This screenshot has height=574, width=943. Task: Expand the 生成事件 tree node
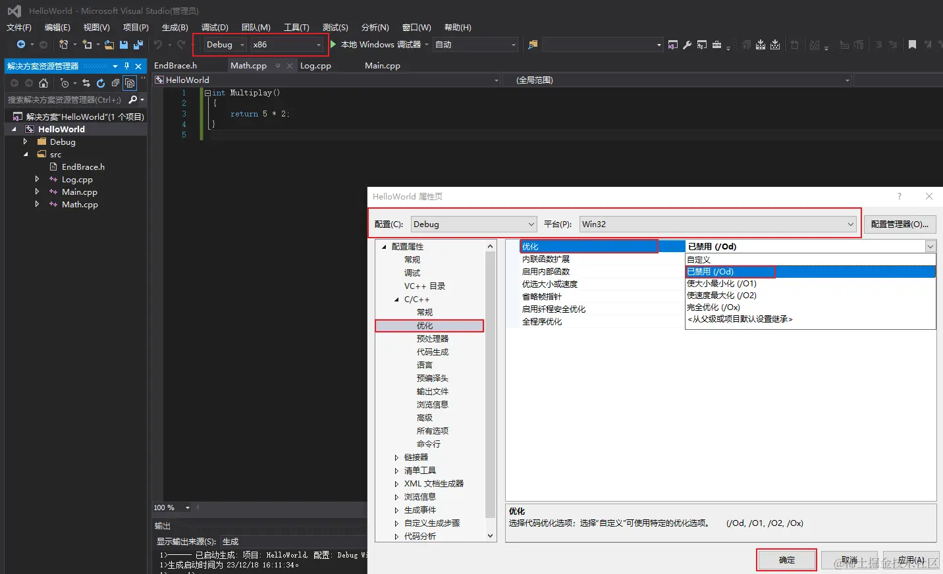tap(396, 510)
